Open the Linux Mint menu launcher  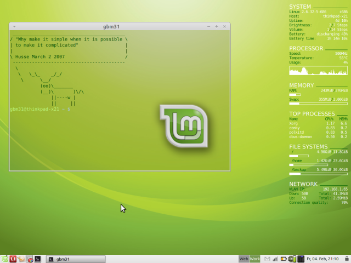pos(4,259)
